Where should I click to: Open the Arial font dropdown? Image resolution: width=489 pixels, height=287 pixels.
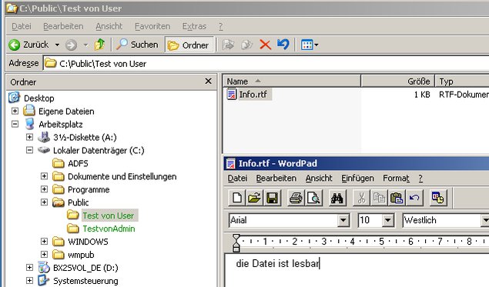(343, 220)
